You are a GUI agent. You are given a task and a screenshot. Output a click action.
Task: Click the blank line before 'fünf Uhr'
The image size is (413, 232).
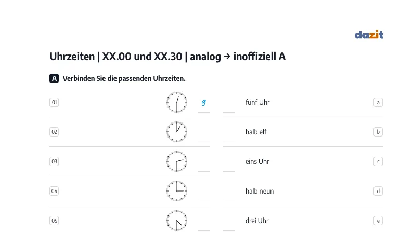click(229, 107)
